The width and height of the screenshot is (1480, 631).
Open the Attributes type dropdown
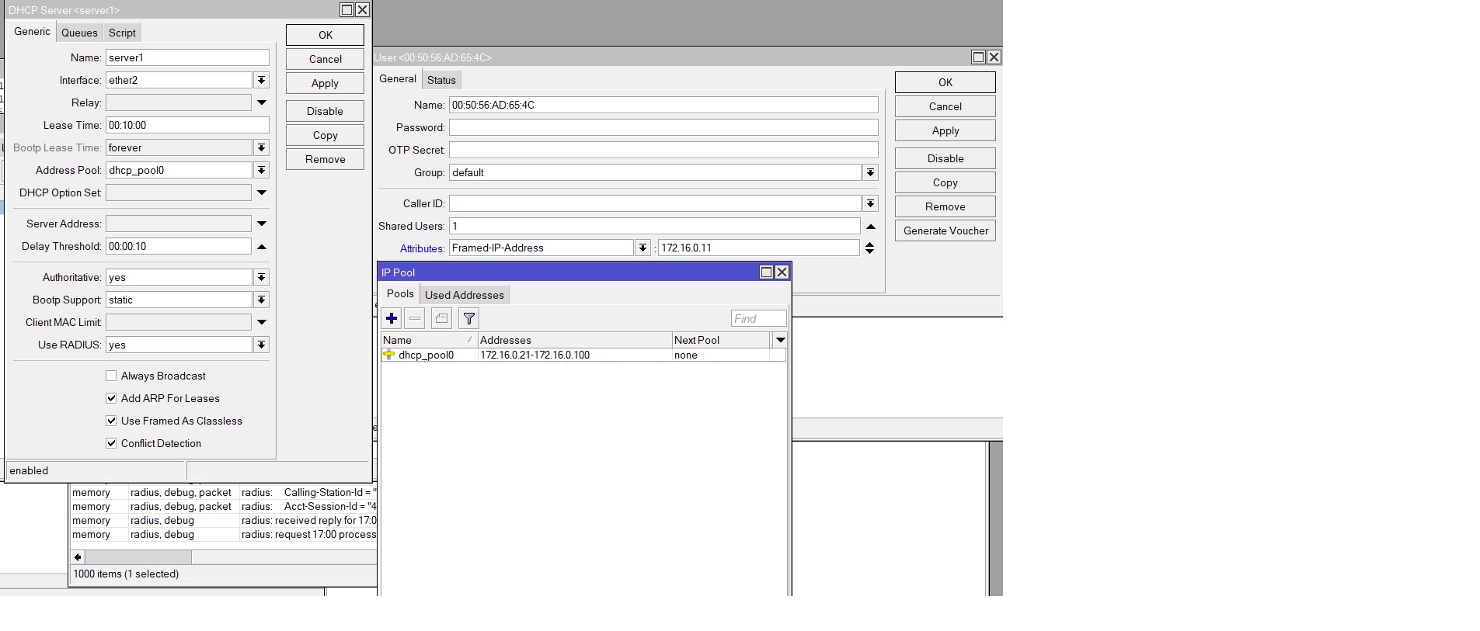pyautogui.click(x=643, y=248)
